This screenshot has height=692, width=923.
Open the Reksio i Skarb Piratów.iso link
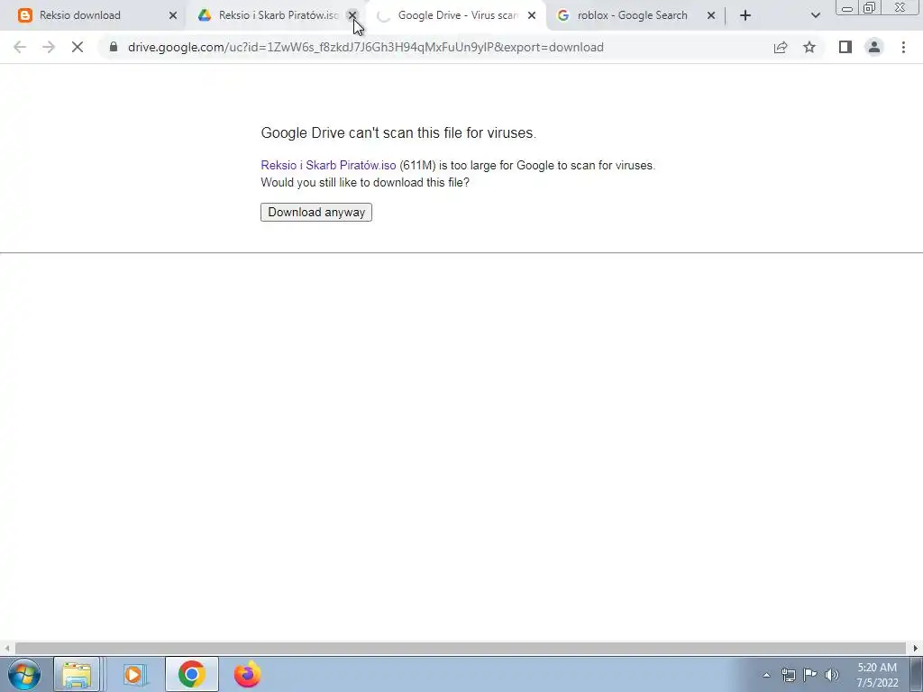pos(328,166)
